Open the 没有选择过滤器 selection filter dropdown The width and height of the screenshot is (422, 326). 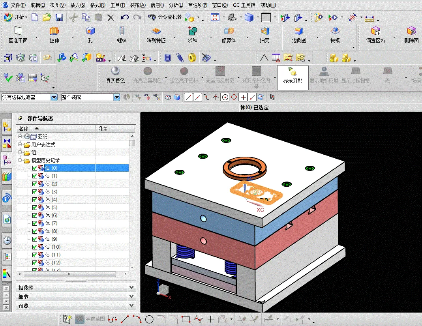[54, 97]
